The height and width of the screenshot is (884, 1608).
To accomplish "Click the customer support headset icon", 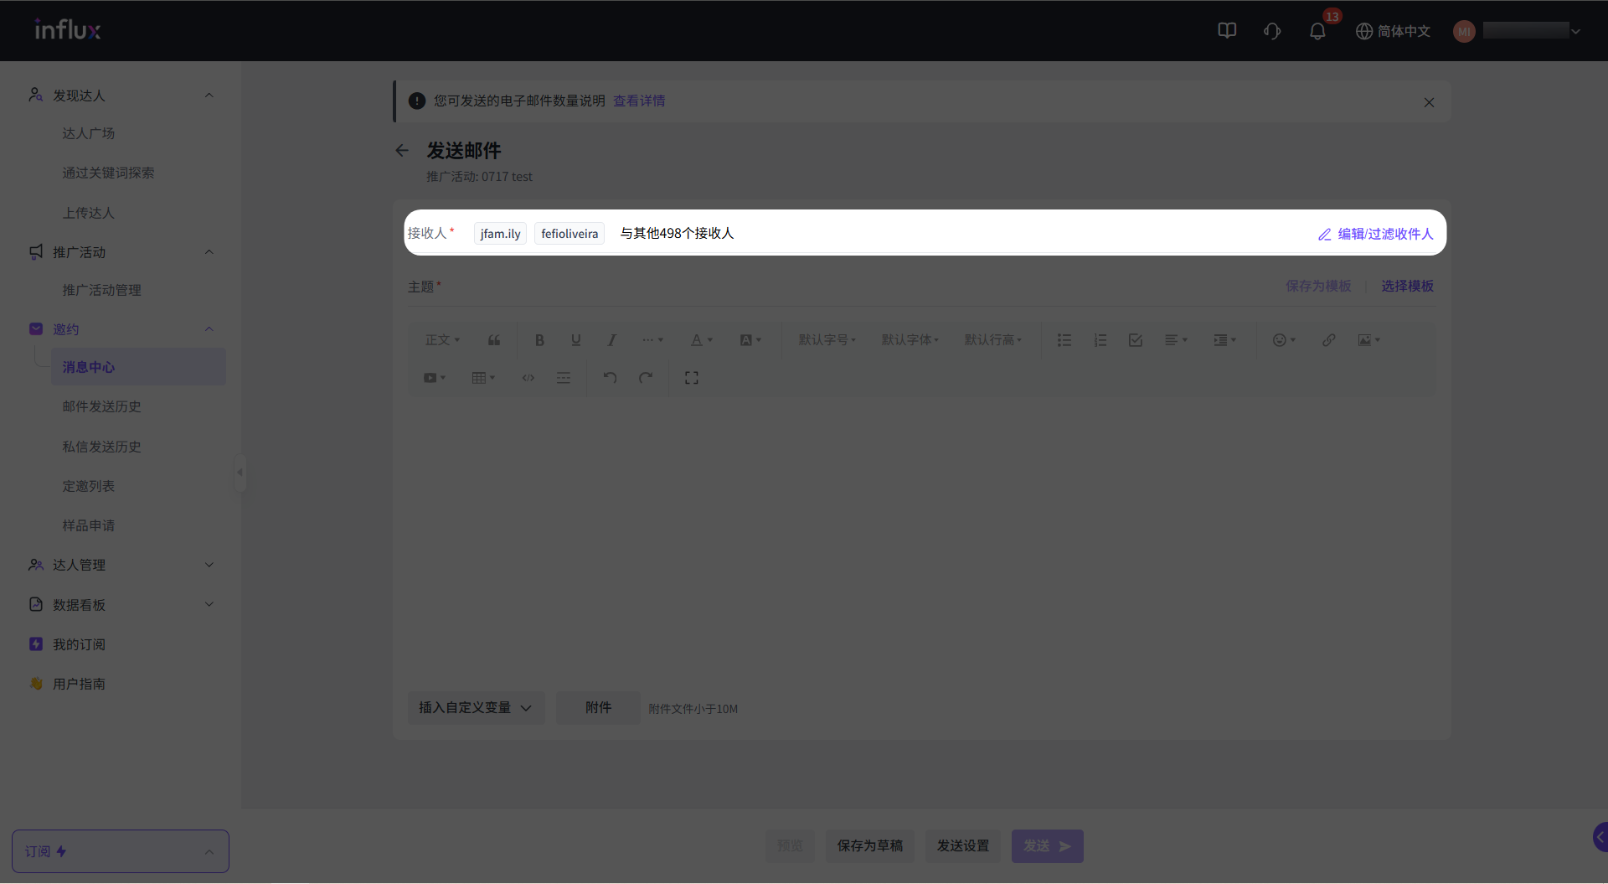I will (1271, 31).
